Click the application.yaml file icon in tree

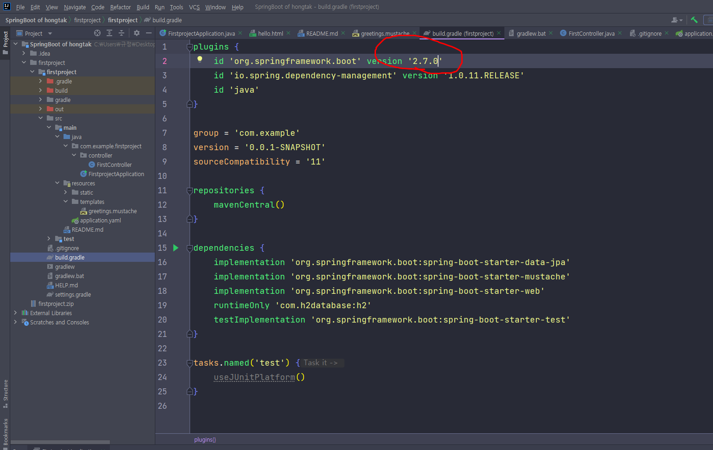(x=75, y=220)
